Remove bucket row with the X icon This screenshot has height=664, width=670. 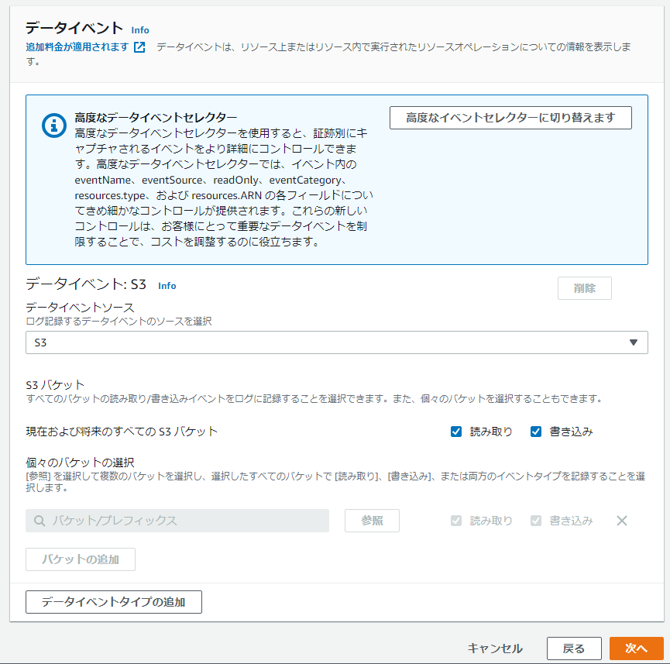[x=622, y=521]
